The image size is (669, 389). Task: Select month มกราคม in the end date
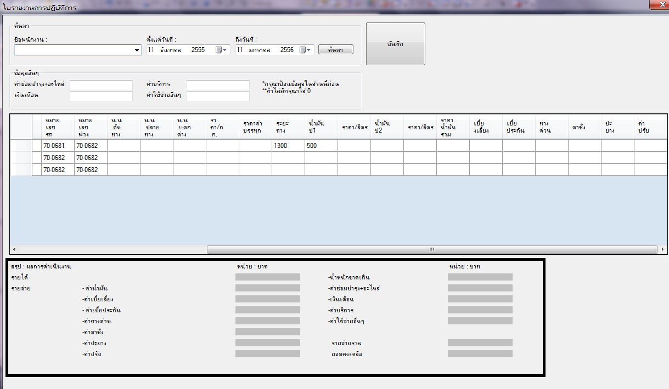[260, 50]
